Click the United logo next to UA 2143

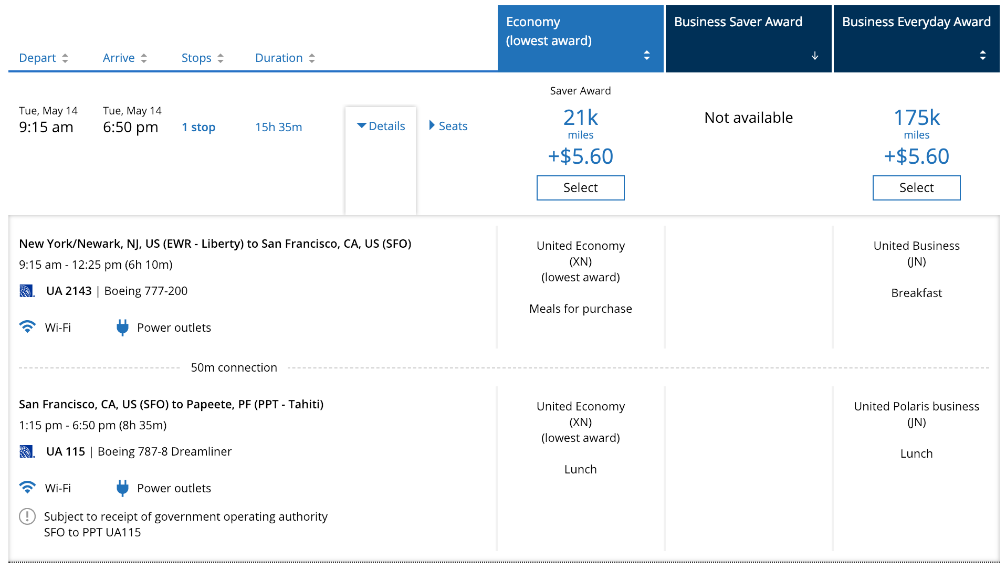(x=27, y=291)
